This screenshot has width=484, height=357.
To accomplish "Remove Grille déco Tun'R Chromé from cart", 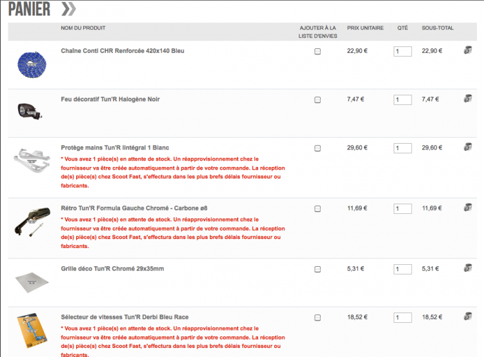I will 468,268.
